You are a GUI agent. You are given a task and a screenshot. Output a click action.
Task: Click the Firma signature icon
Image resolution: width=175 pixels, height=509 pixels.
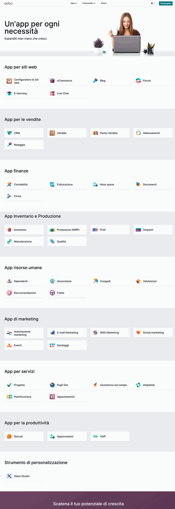[x=9, y=196]
